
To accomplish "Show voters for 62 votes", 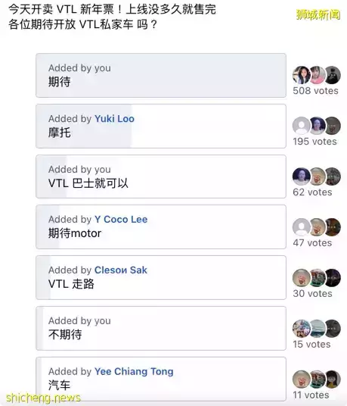I will [312, 192].
